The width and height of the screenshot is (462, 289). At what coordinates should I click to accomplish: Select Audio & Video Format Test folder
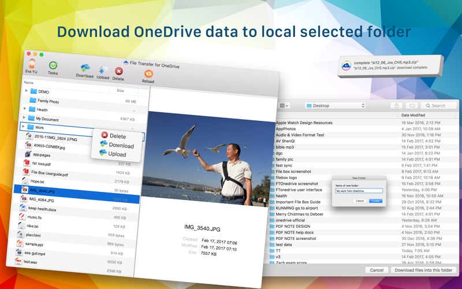click(300, 135)
